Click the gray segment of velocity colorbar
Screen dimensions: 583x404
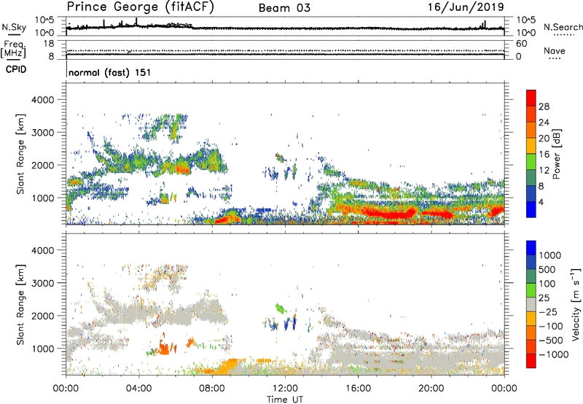point(531,304)
